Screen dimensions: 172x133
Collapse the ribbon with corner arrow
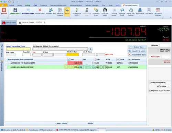(171, 17)
